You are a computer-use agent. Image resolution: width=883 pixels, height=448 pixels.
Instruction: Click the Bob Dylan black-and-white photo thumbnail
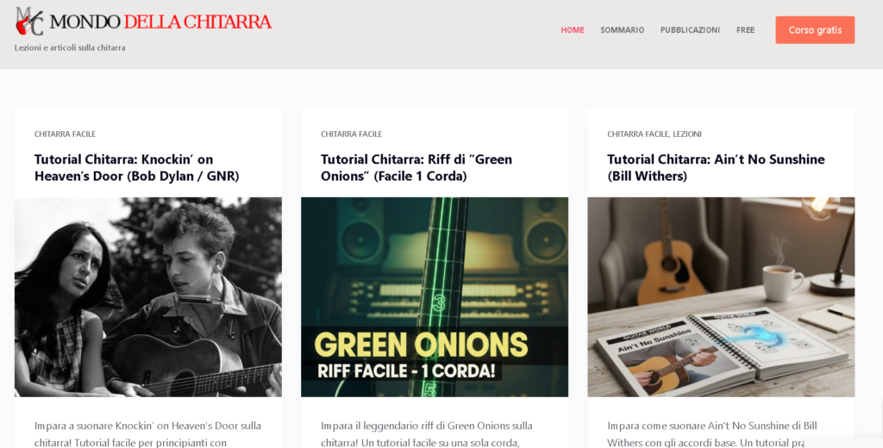148,297
